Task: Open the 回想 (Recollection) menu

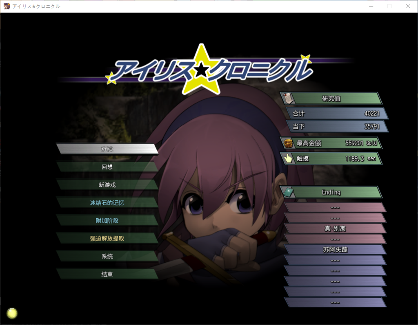Action: (x=107, y=167)
